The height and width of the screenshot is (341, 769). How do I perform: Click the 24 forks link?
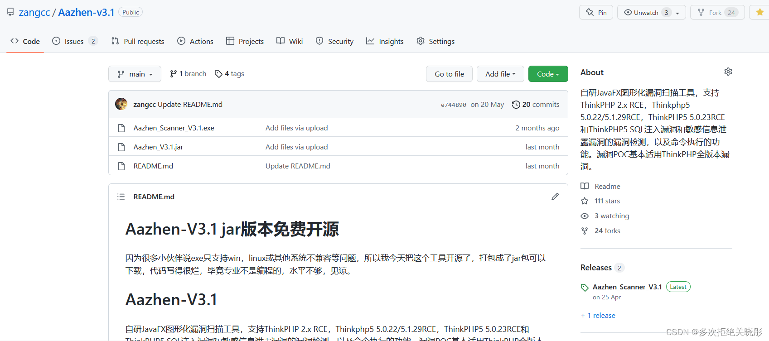tap(600, 231)
